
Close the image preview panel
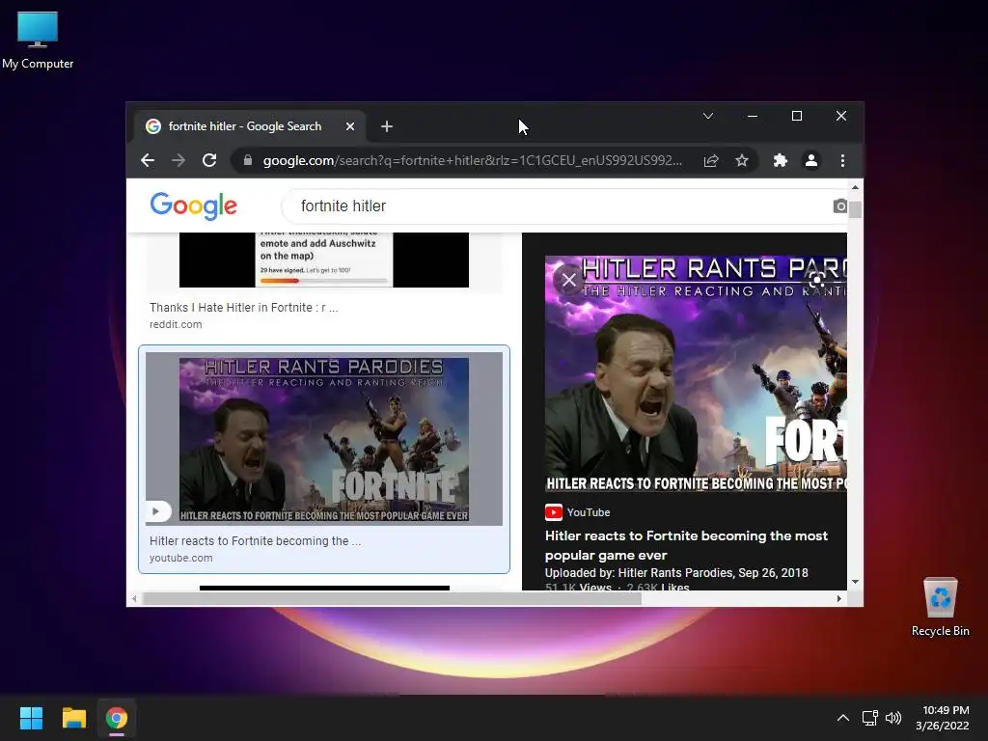[x=569, y=280]
